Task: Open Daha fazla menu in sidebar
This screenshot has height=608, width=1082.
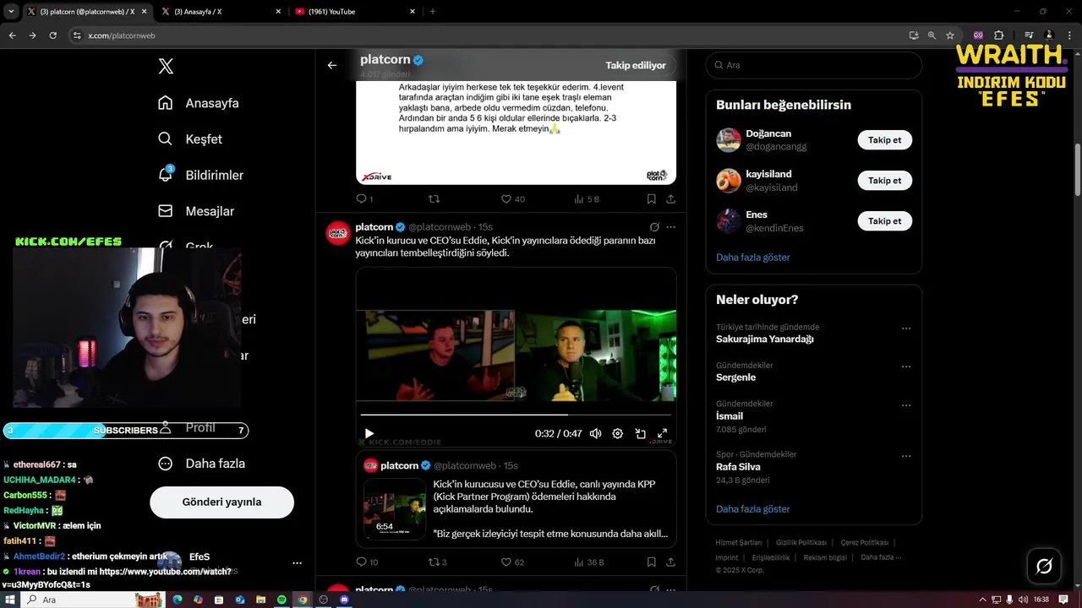Action: pyautogui.click(x=202, y=464)
